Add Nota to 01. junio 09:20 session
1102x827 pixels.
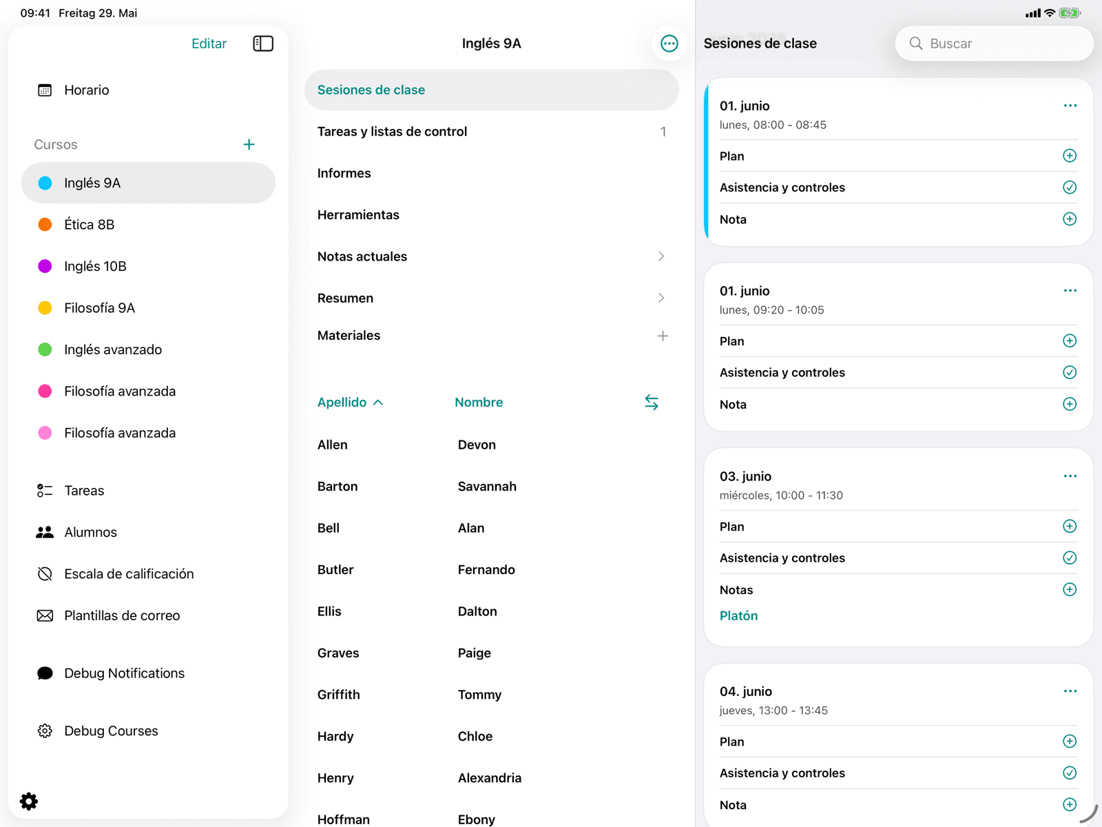click(1070, 405)
